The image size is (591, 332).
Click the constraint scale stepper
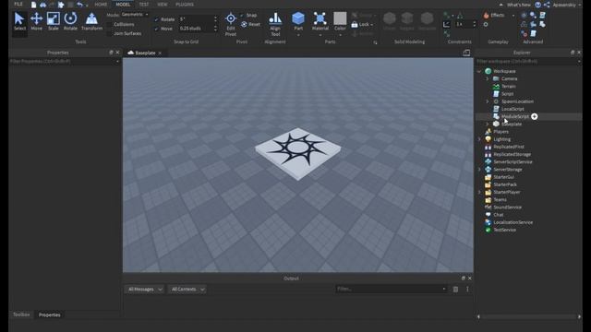tap(474, 25)
